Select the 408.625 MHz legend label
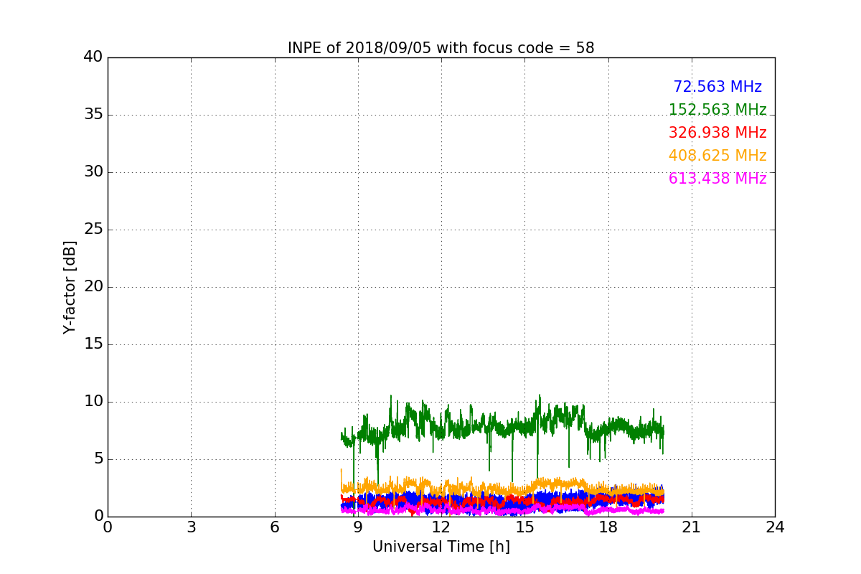This screenshot has height=574, width=861. (x=717, y=156)
